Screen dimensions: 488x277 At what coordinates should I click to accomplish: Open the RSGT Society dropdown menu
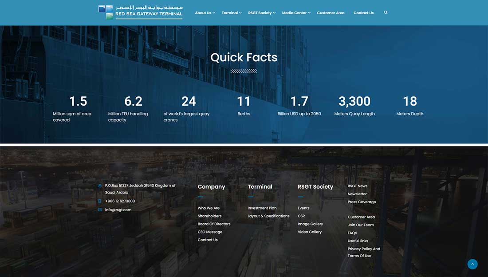pos(261,13)
